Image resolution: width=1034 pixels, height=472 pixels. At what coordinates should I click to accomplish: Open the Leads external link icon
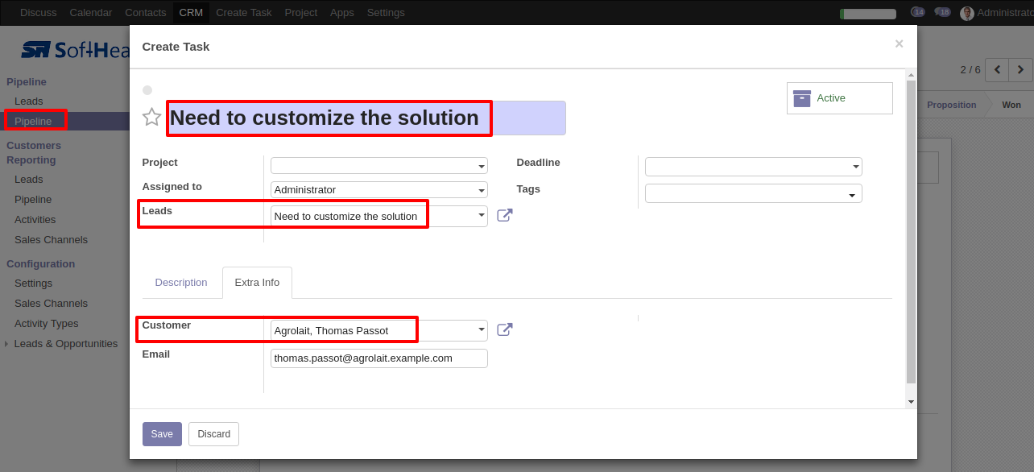click(x=504, y=216)
